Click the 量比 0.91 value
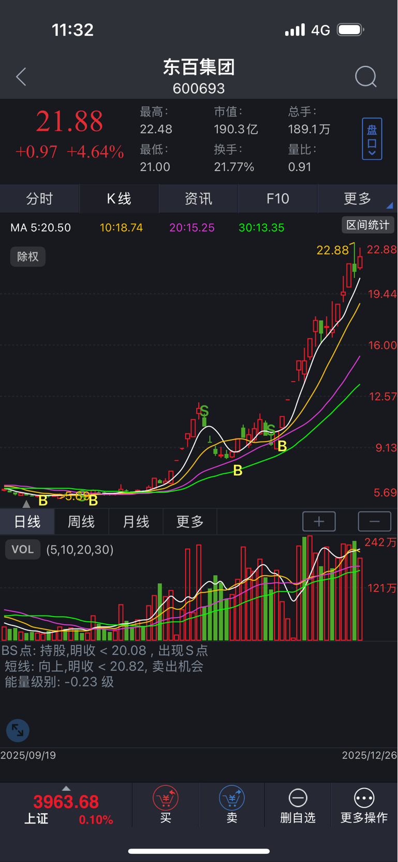Viewport: 398px width, 862px height. pyautogui.click(x=300, y=167)
